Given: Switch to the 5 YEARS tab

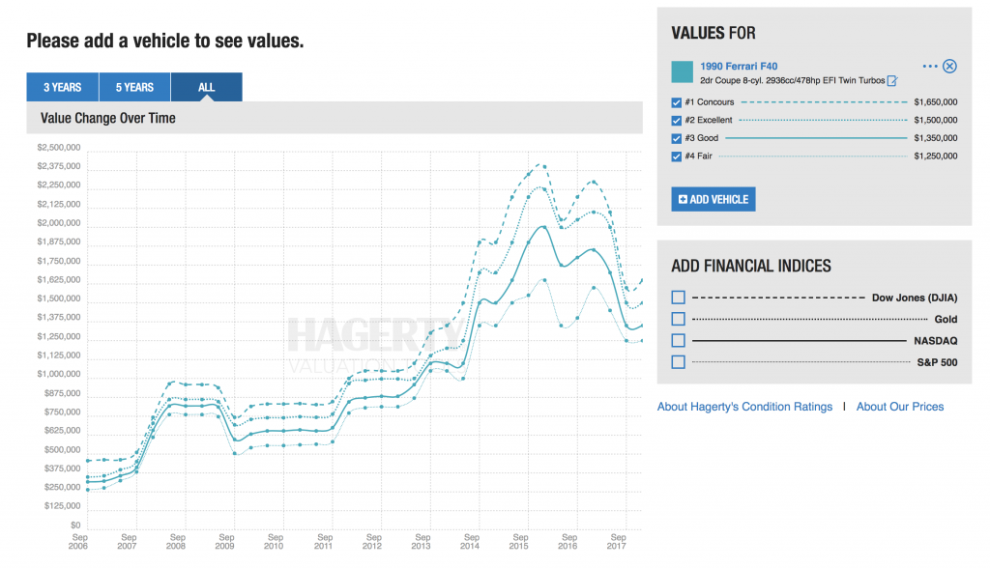Looking at the screenshot, I should click(x=134, y=87).
